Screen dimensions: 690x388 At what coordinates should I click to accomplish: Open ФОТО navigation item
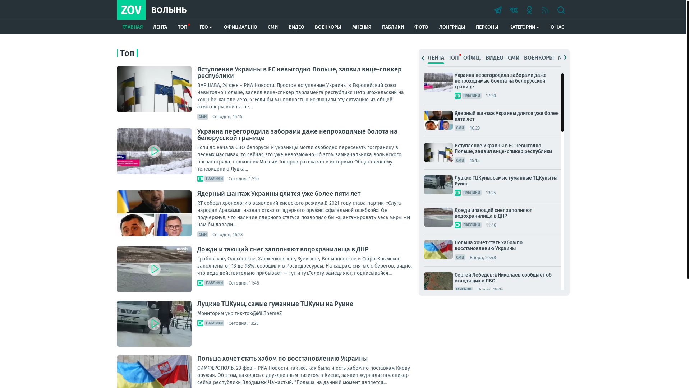point(421,27)
